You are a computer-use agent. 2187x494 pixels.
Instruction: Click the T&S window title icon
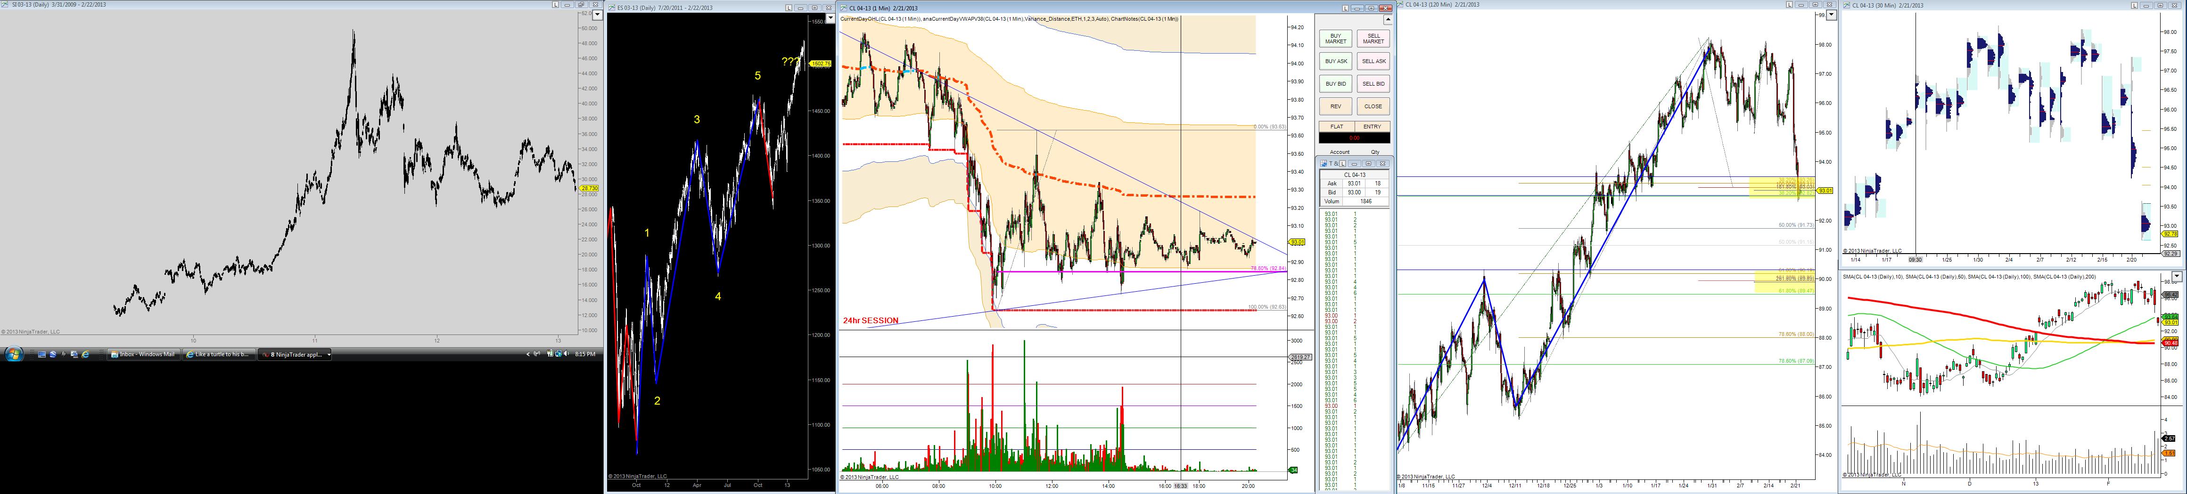coord(1323,164)
